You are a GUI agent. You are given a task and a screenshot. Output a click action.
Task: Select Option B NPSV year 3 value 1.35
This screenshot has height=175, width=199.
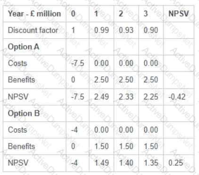pos(151,163)
